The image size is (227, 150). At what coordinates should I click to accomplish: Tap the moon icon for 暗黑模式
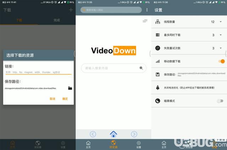(x=157, y=101)
